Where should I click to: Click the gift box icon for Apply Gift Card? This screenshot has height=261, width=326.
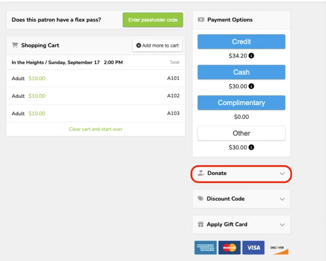201,224
